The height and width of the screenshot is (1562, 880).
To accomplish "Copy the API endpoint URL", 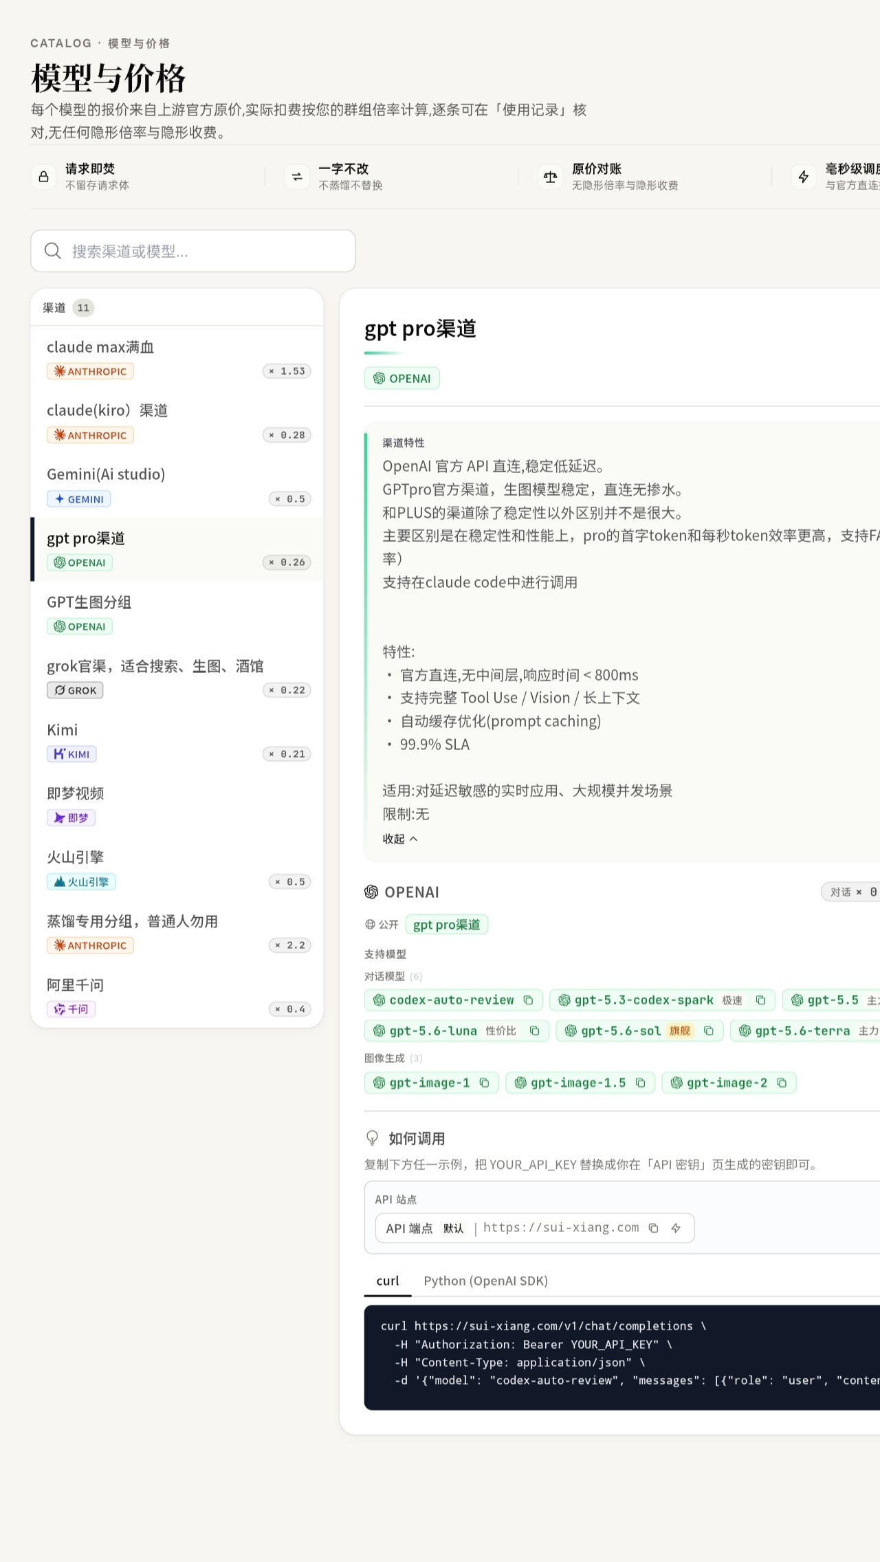I will pyautogui.click(x=654, y=1228).
